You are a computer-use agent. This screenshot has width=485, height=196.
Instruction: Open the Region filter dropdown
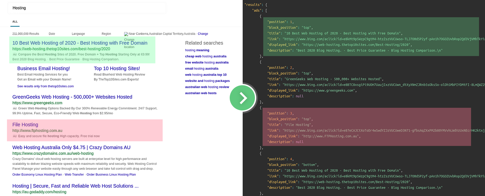pyautogui.click(x=106, y=34)
